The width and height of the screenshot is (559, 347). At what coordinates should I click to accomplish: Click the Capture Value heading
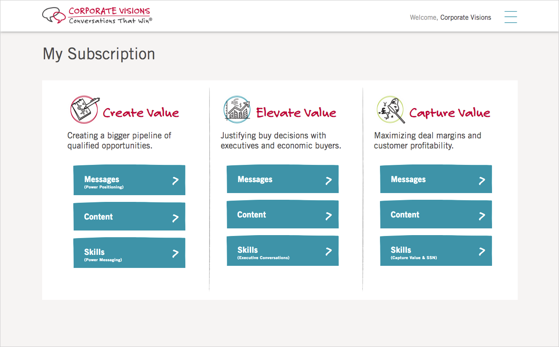coord(450,113)
